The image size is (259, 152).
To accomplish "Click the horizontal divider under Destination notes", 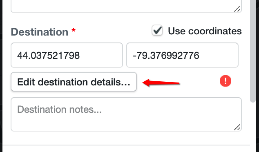I will [x=126, y=145].
